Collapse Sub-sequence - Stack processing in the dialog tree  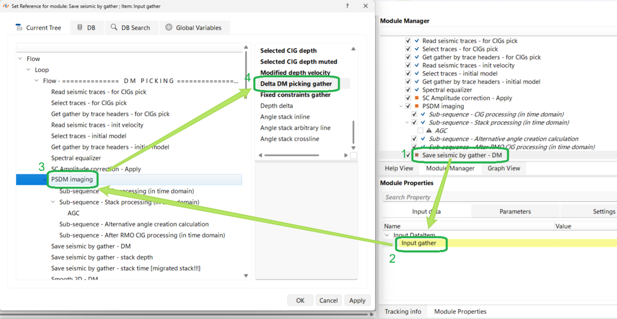[x=53, y=202]
